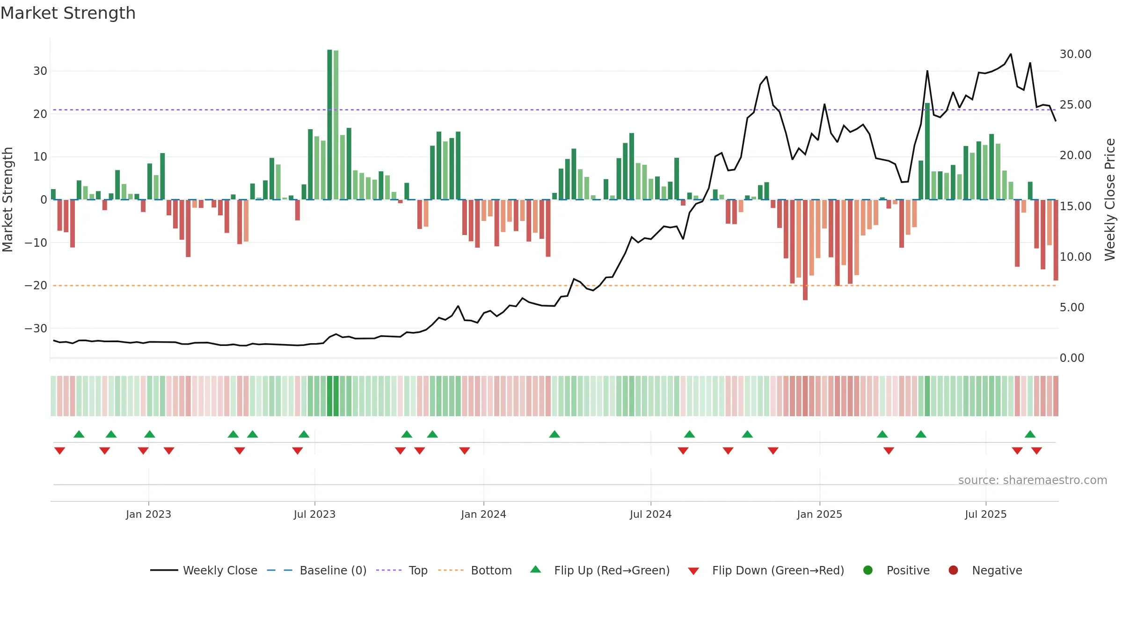Screen dimensions: 1123x632
Task: Click the 20.00 price axis label
Action: point(1075,155)
